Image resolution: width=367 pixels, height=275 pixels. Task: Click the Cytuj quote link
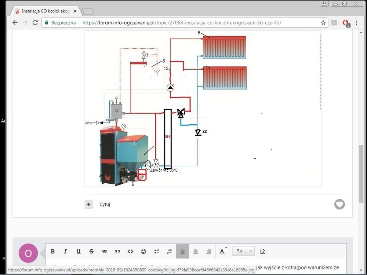click(105, 205)
